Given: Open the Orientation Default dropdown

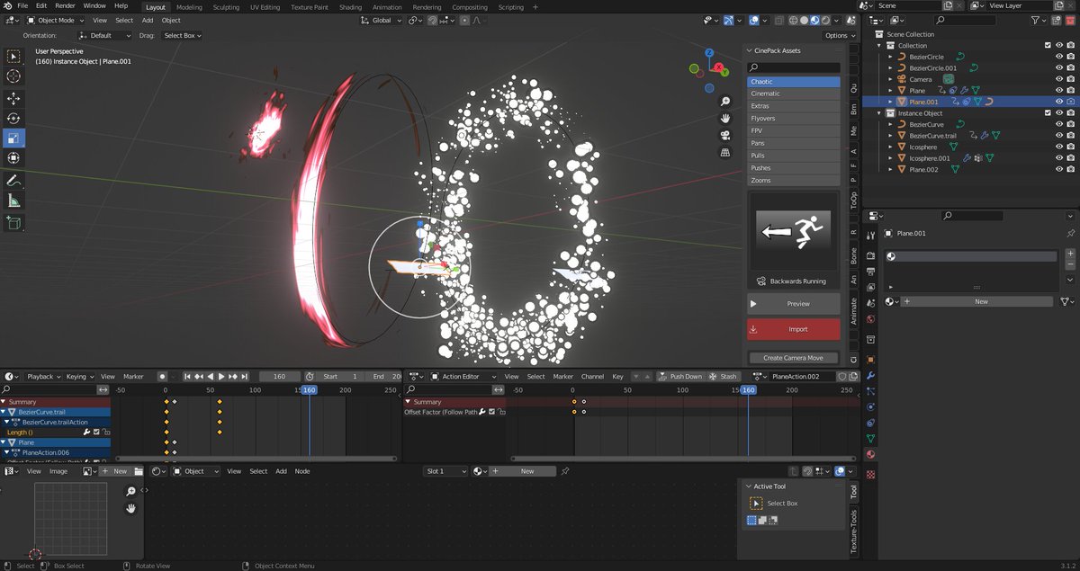Looking at the screenshot, I should pos(106,35).
